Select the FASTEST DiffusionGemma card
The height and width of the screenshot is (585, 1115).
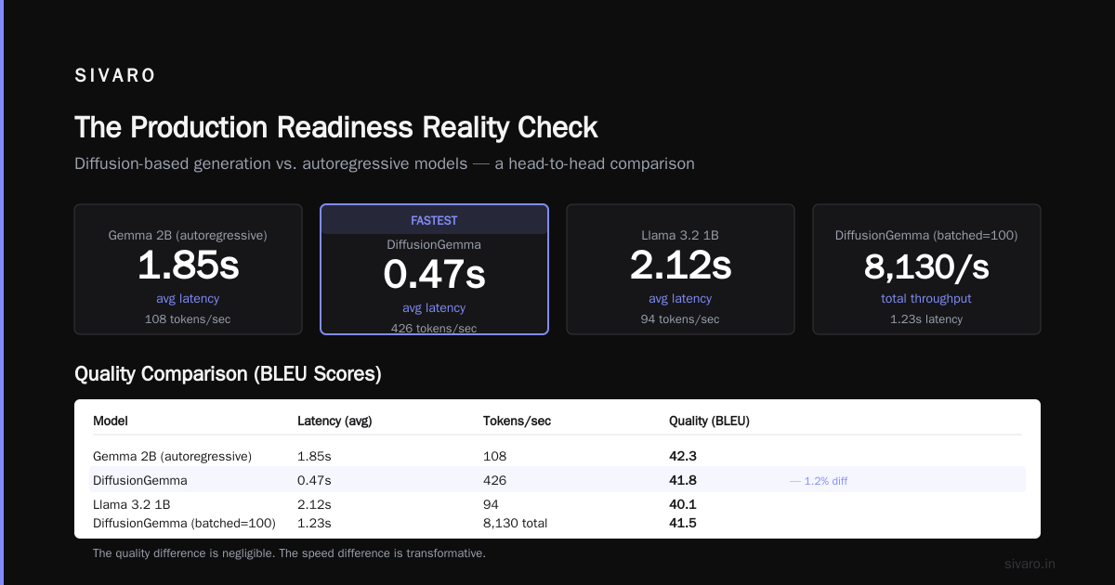[434, 269]
